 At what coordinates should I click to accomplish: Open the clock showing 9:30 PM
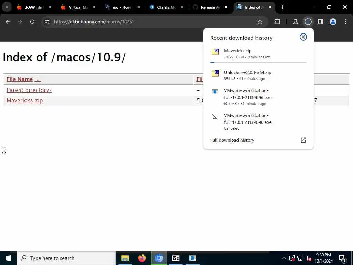(323, 258)
